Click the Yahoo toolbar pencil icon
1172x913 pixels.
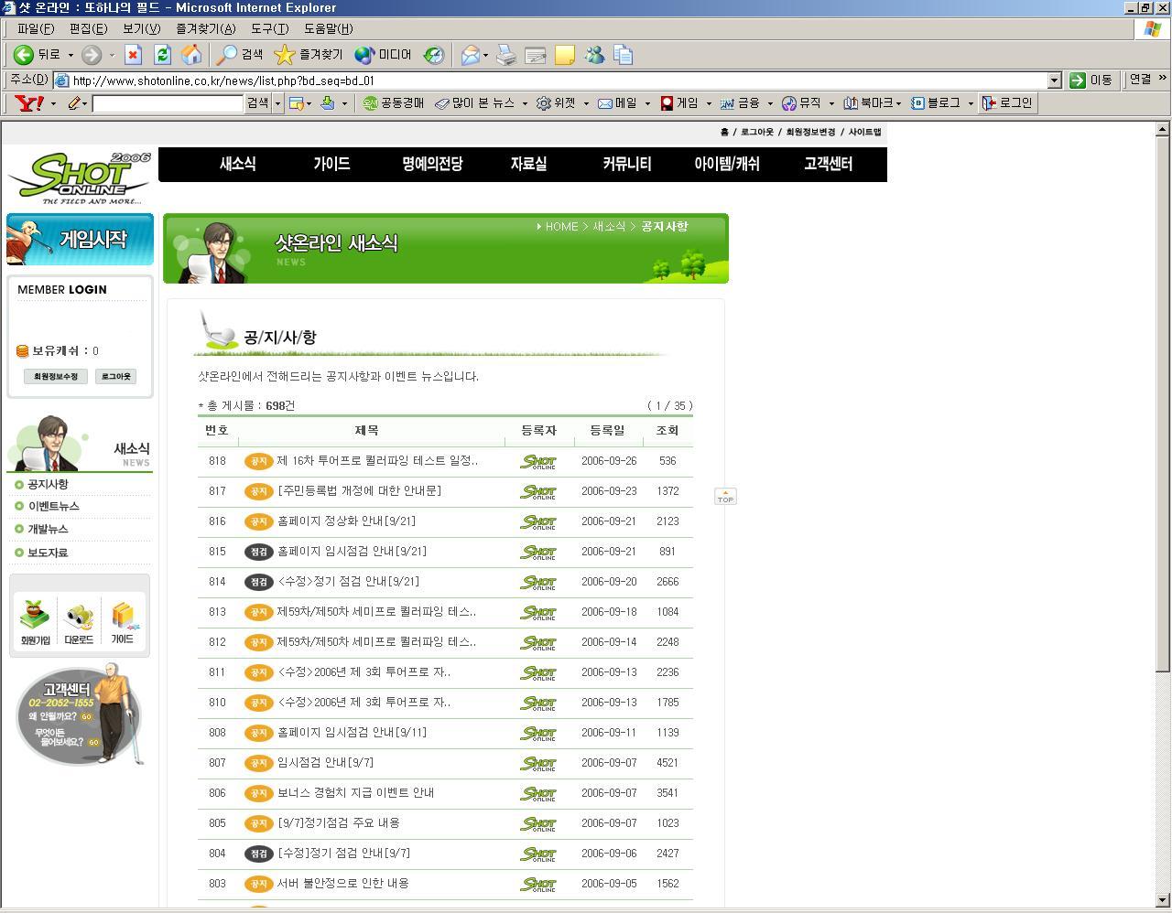74,103
